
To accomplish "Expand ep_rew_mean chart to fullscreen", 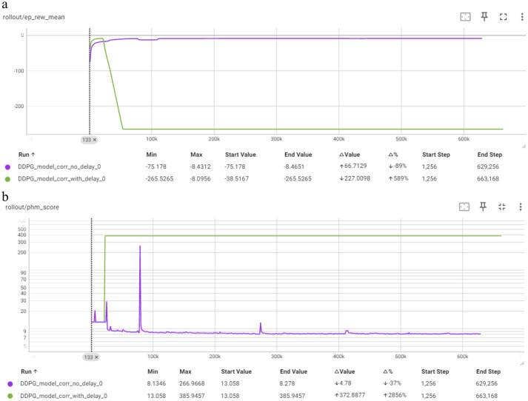I will pos(503,17).
